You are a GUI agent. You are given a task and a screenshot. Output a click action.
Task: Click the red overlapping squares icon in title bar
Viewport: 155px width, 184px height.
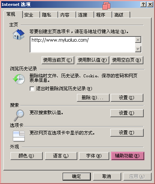point(106,6)
